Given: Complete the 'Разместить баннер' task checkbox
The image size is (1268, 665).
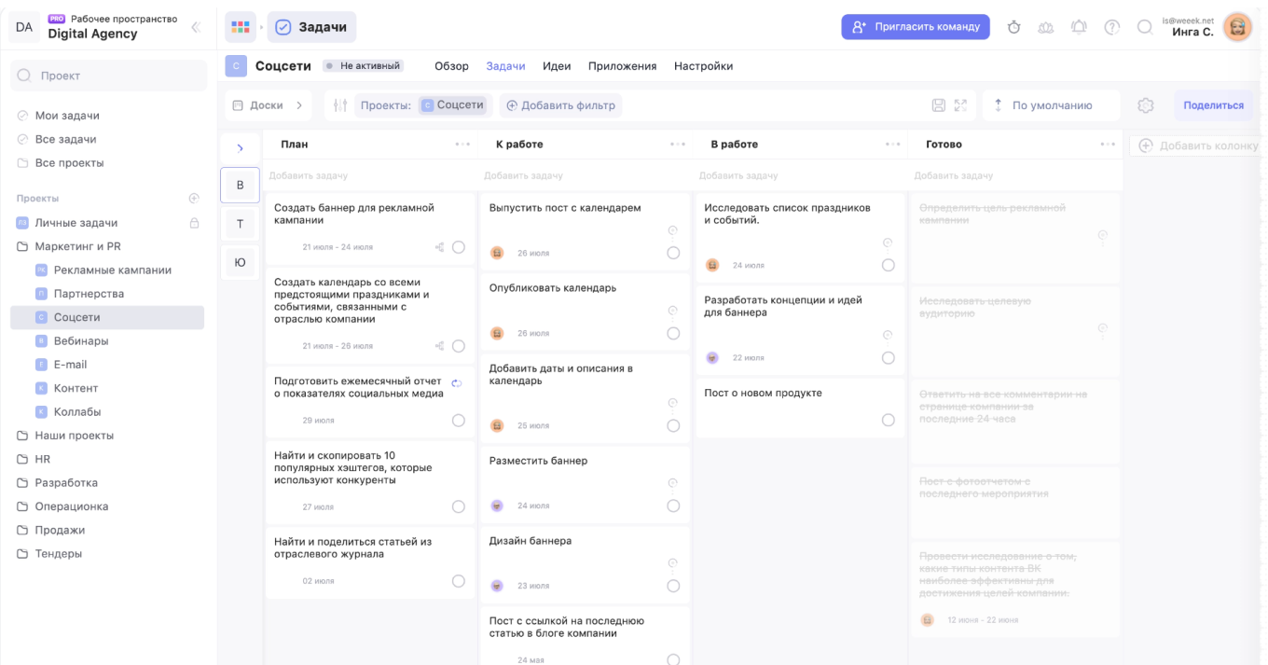Looking at the screenshot, I should [673, 506].
